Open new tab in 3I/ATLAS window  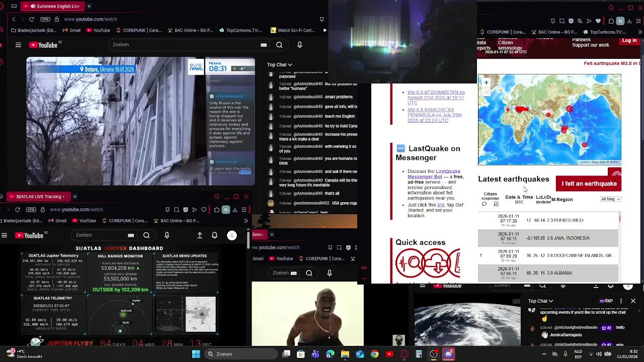[74, 197]
